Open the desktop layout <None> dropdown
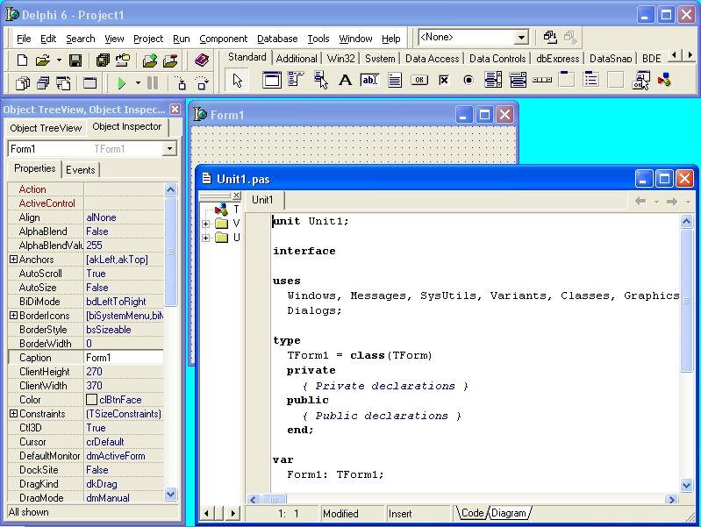 (521, 38)
